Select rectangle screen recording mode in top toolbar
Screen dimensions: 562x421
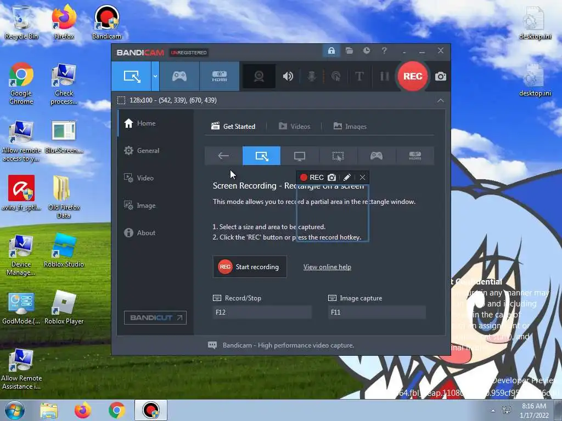(x=131, y=76)
